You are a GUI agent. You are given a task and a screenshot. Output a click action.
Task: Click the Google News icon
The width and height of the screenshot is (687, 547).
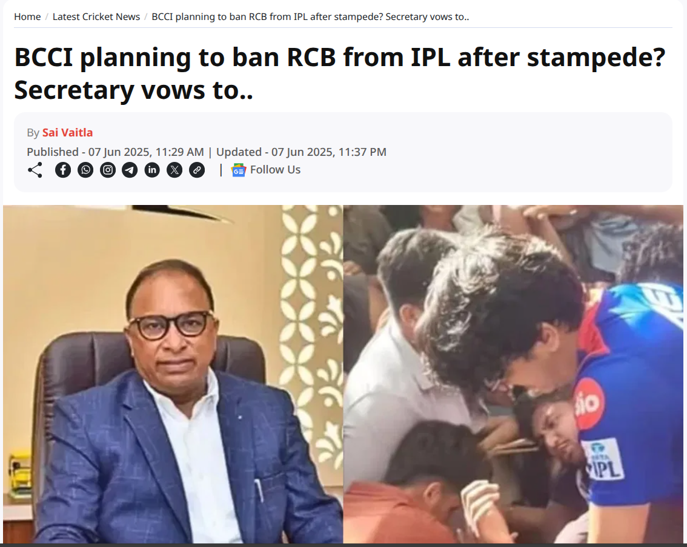pos(238,170)
